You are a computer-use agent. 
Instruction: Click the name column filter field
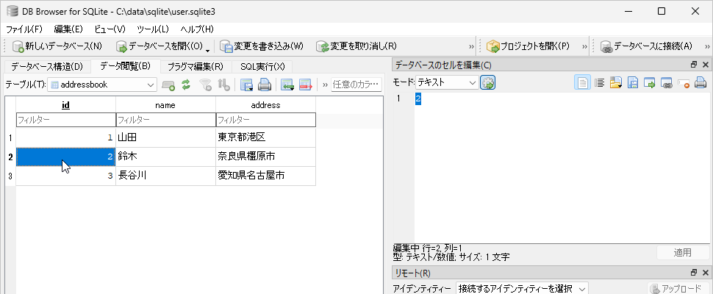(165, 120)
